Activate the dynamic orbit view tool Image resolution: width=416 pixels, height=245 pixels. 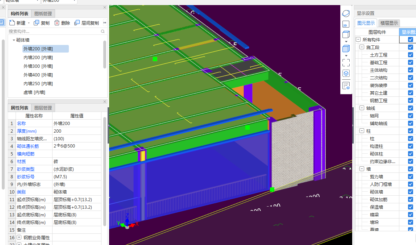(346, 13)
